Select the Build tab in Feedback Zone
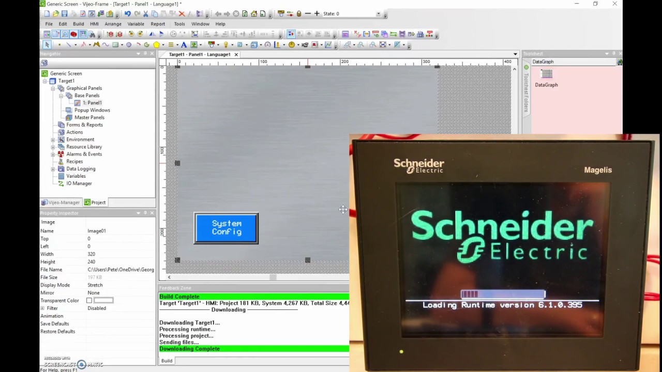 167,361
